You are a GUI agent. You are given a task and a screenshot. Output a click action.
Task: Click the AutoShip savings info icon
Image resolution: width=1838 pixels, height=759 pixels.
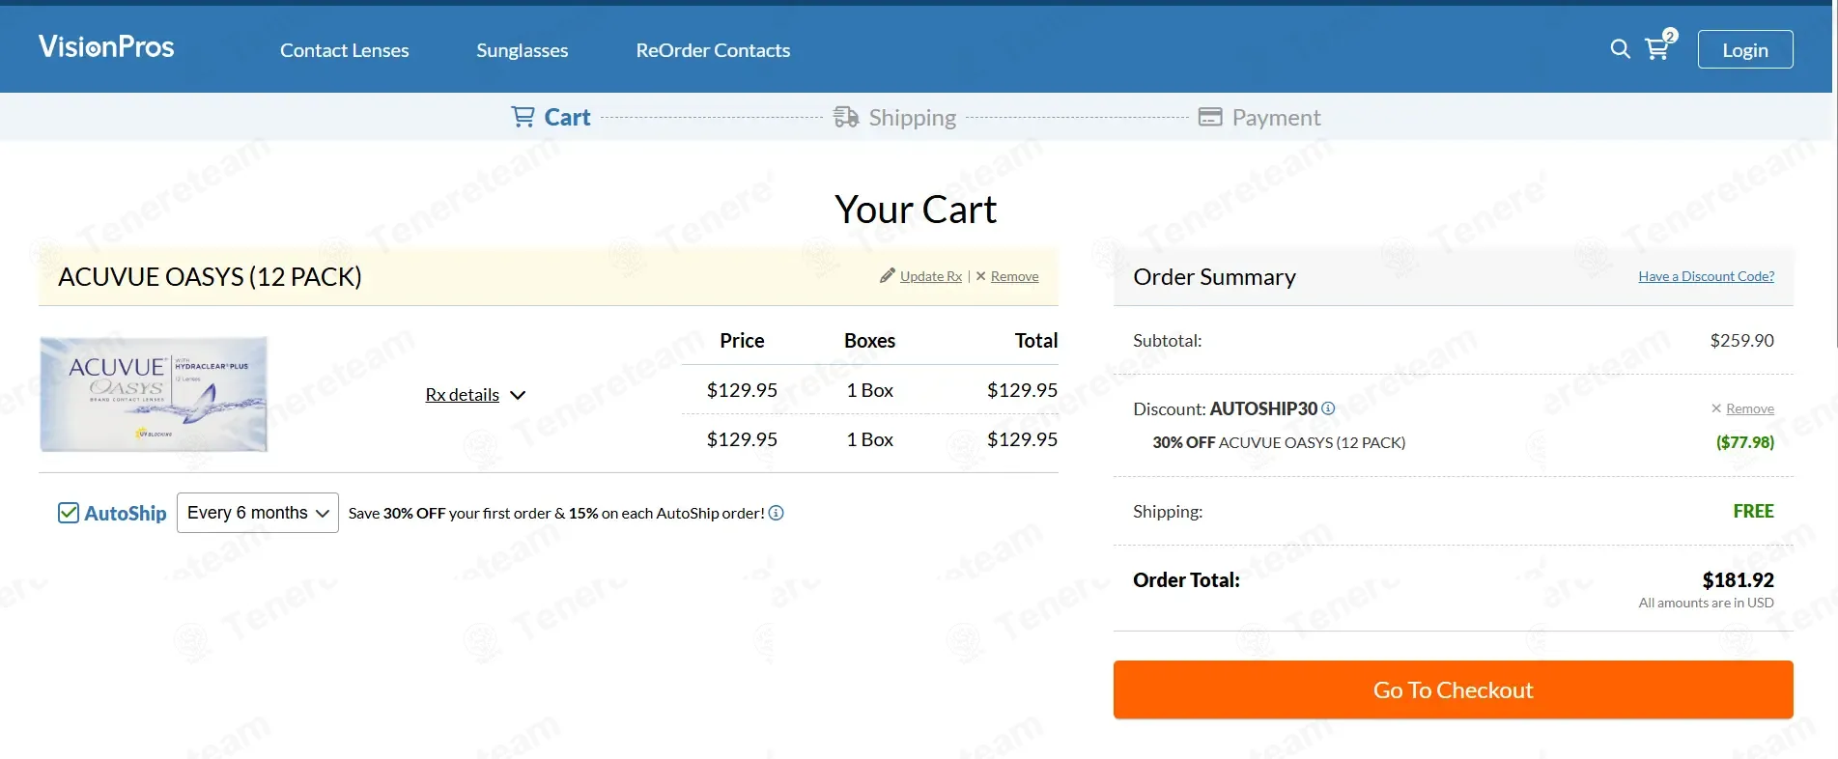click(x=777, y=513)
